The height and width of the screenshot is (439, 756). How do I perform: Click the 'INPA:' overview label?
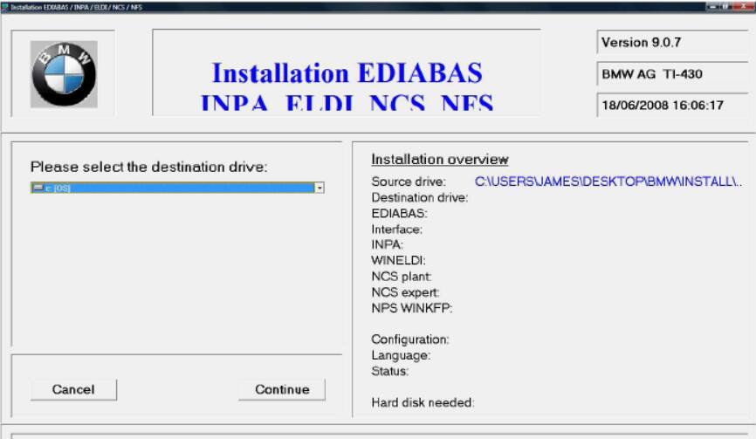pos(387,244)
